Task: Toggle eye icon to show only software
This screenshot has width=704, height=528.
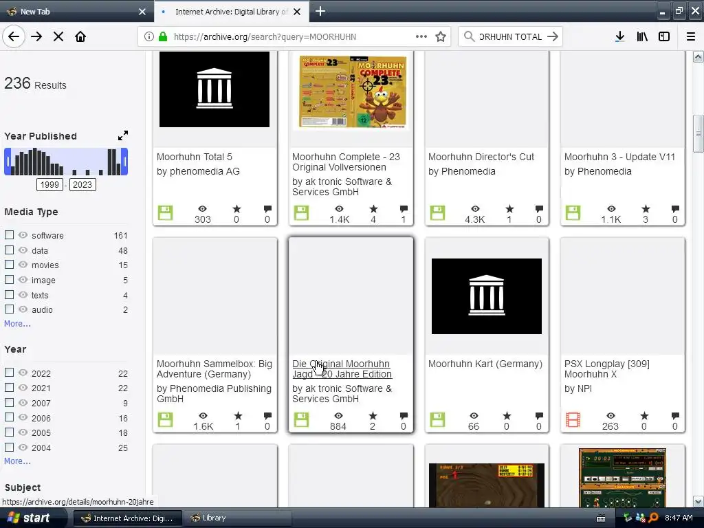Action: pos(23,235)
